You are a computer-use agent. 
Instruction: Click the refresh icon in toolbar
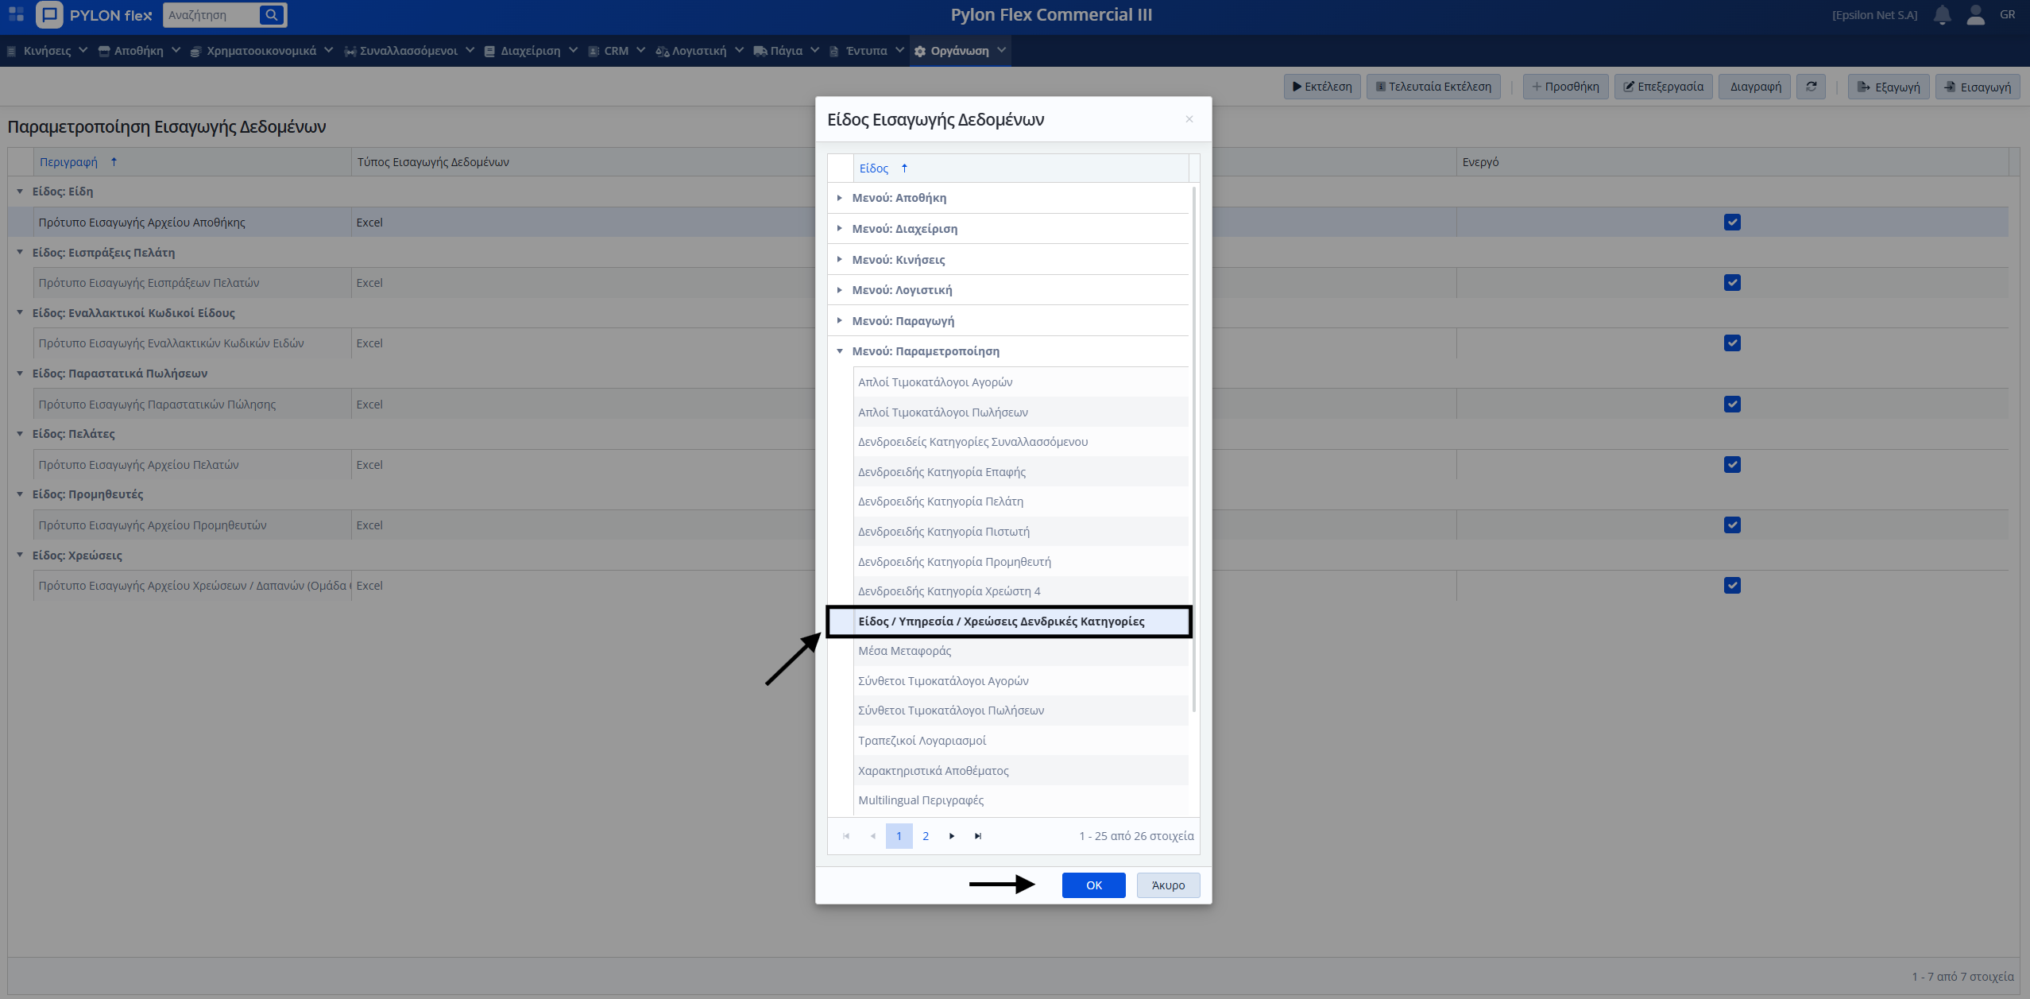[x=1811, y=87]
